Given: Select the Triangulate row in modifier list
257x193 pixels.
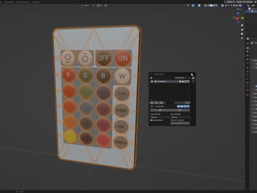Looking at the screenshot, I should pos(170,81).
